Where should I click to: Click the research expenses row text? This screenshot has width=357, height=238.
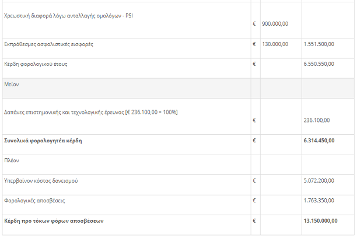pos(91,112)
